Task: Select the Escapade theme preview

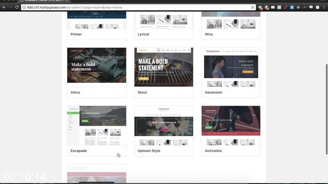Action: [97, 125]
